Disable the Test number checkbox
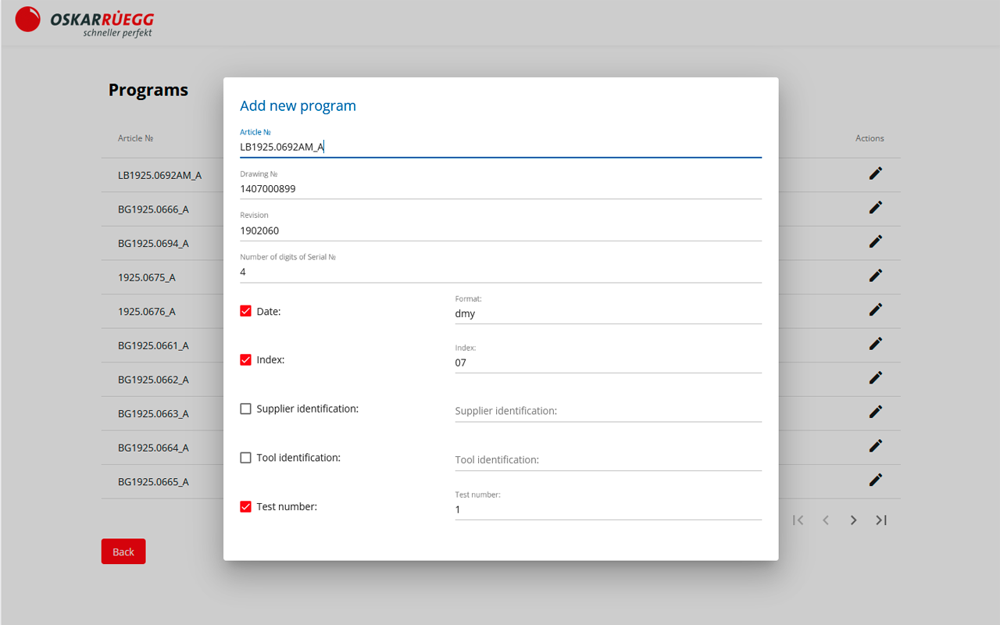This screenshot has width=1000, height=625. (x=245, y=506)
